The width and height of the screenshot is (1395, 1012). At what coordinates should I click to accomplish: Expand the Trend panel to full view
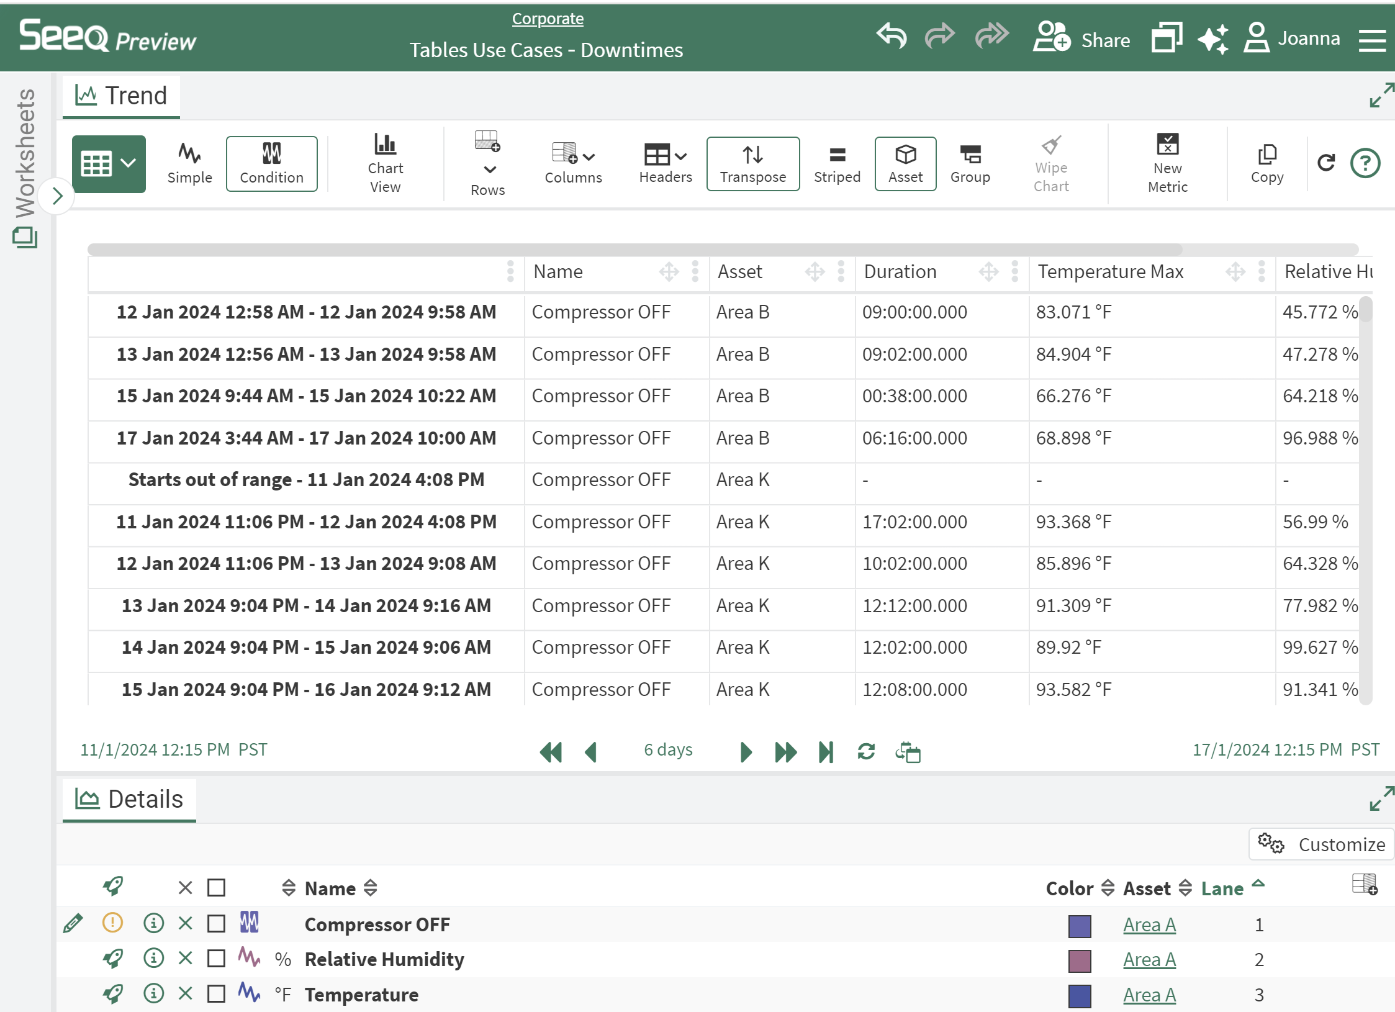point(1381,95)
